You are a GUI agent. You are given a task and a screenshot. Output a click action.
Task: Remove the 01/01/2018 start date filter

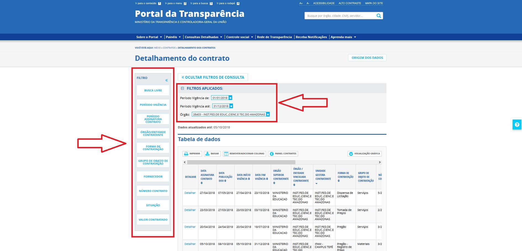pyautogui.click(x=230, y=98)
